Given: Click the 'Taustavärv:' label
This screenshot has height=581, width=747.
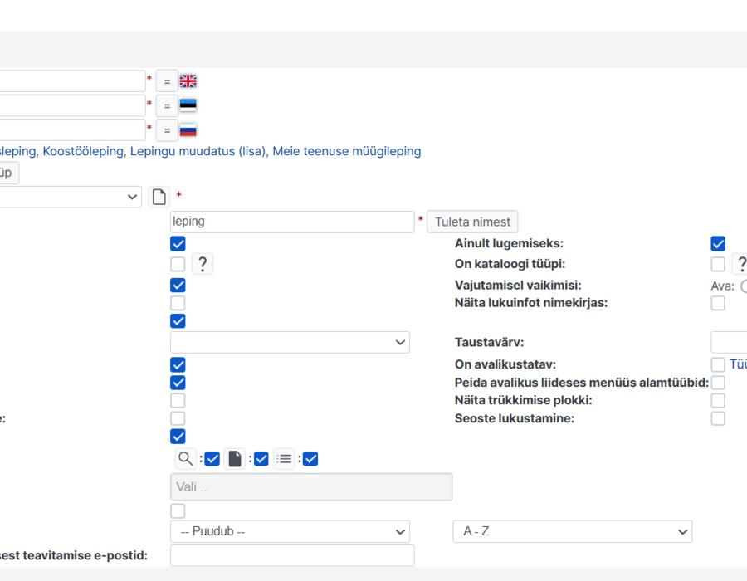Looking at the screenshot, I should coord(489,343).
